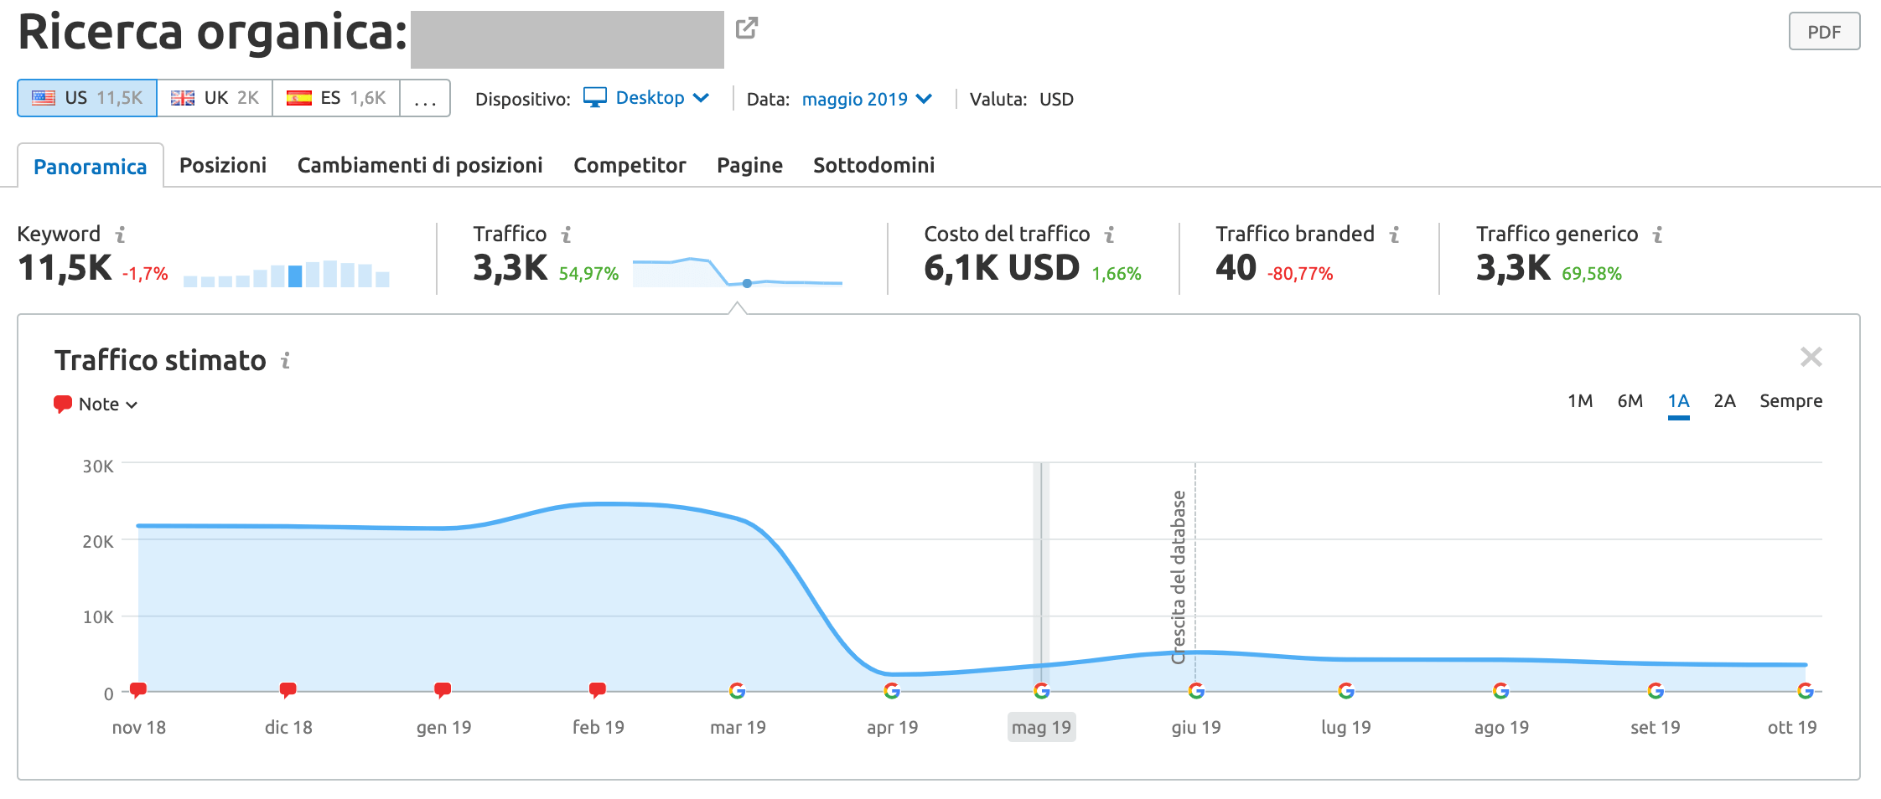
Task: Open the Sottodomini tab
Action: click(873, 165)
